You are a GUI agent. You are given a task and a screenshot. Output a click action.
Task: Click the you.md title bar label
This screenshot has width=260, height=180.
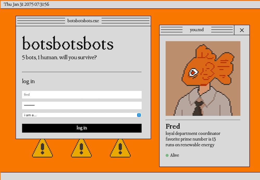(197, 30)
